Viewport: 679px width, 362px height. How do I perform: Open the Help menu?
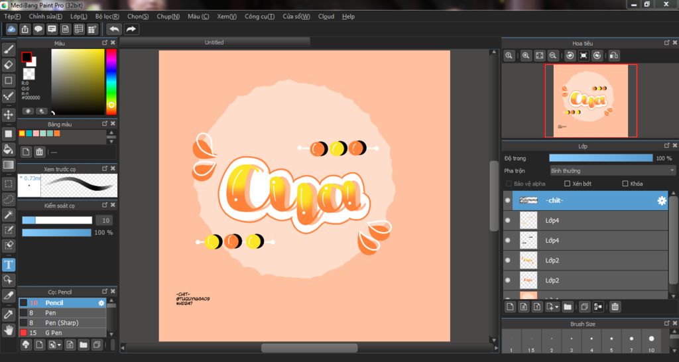coord(348,17)
